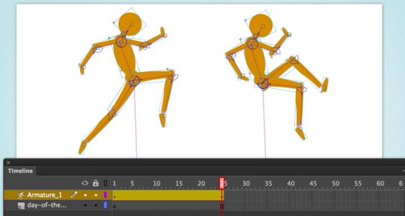
Task: Toggle visibility dot for day-of-the layer
Action: [x=85, y=205]
